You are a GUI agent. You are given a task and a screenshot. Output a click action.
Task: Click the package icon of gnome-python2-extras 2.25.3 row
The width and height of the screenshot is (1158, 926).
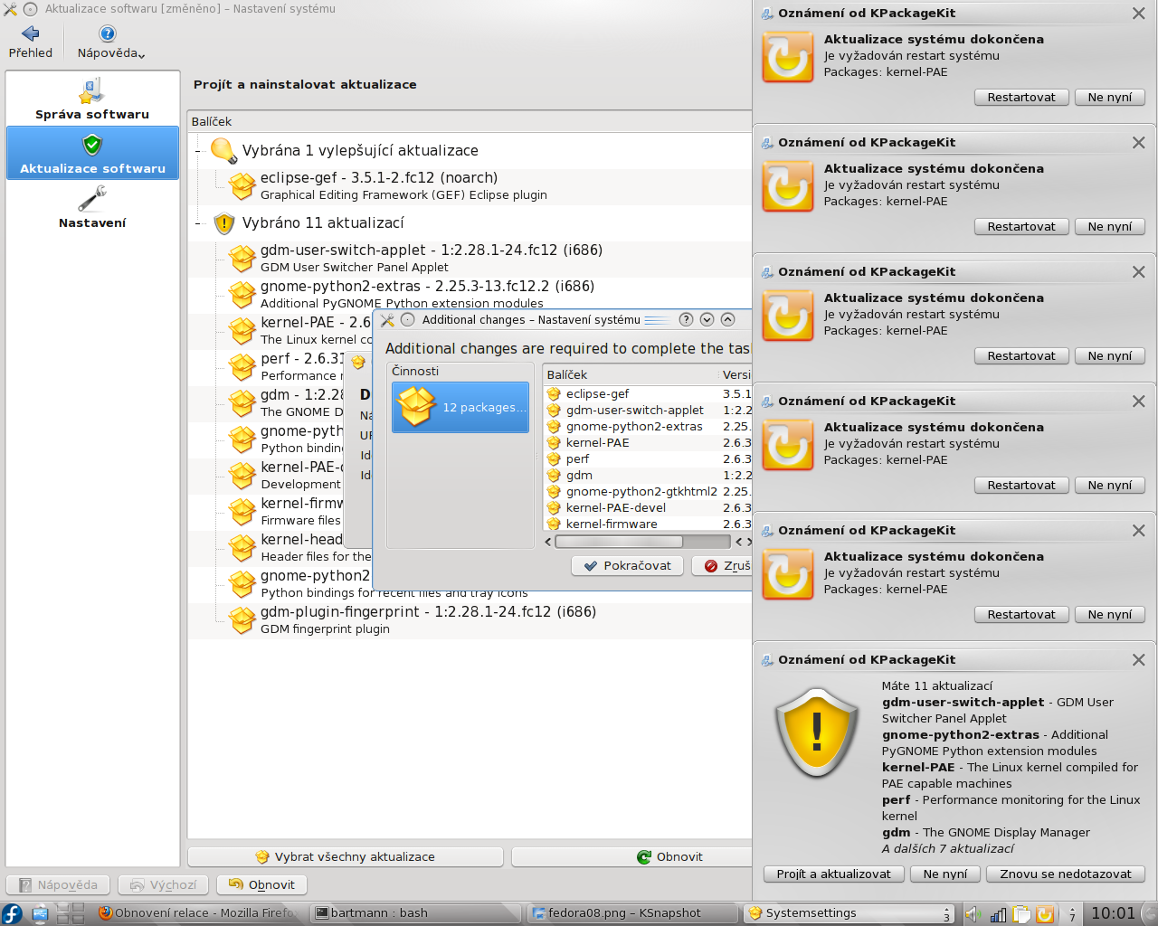[x=242, y=295]
